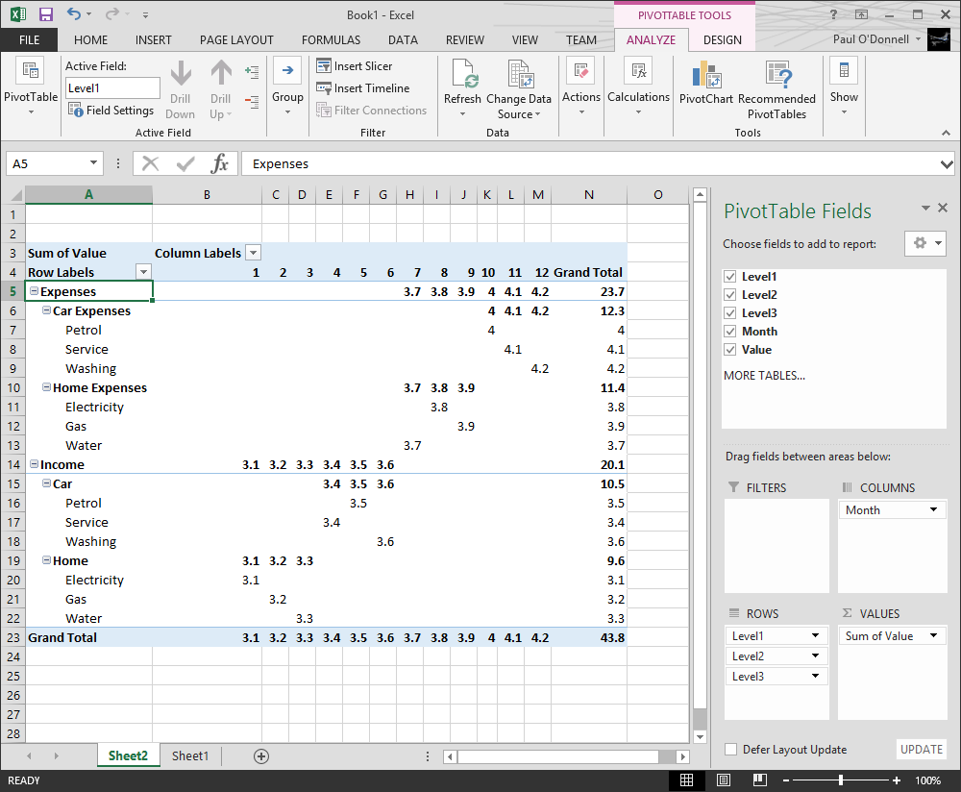Click the Expand Field plus icon
961x792 pixels.
tap(252, 72)
